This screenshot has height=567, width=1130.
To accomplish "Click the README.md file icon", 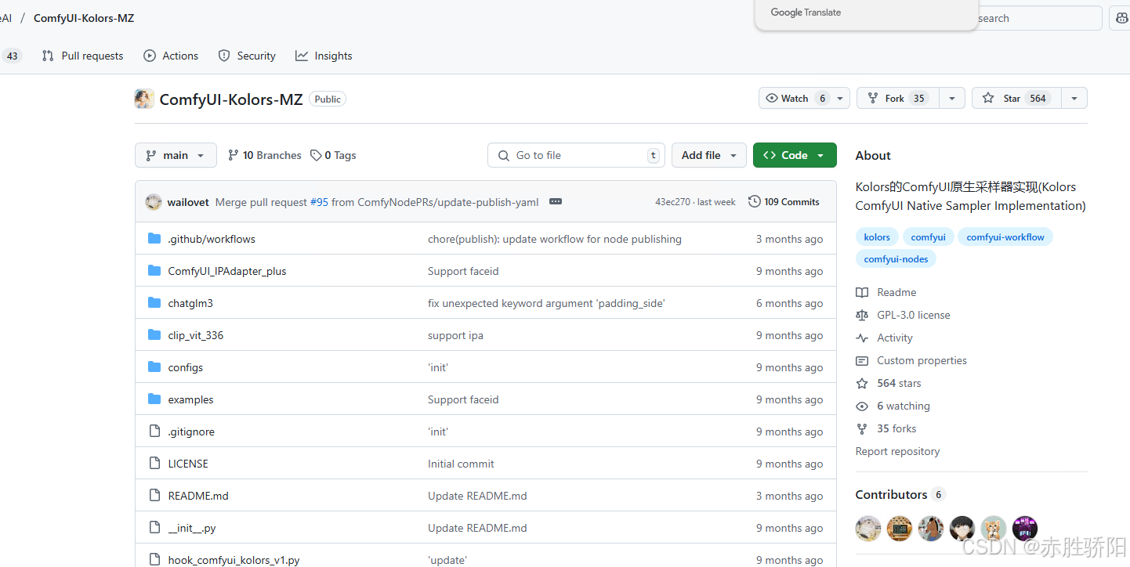I will pyautogui.click(x=154, y=496).
